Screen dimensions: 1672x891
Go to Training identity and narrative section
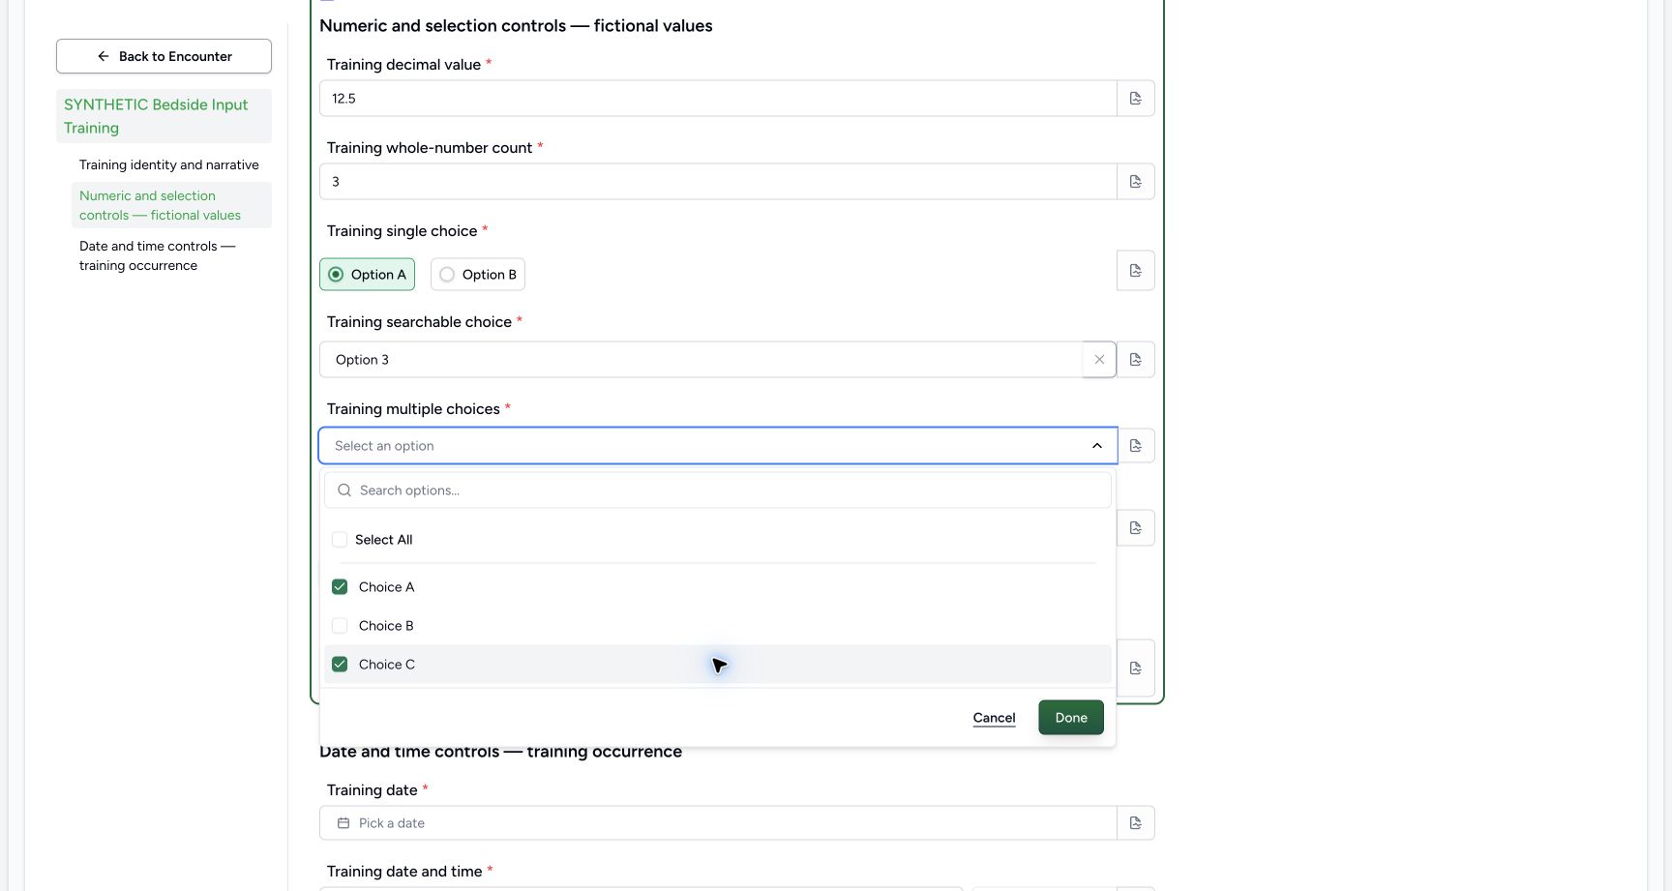point(169,165)
